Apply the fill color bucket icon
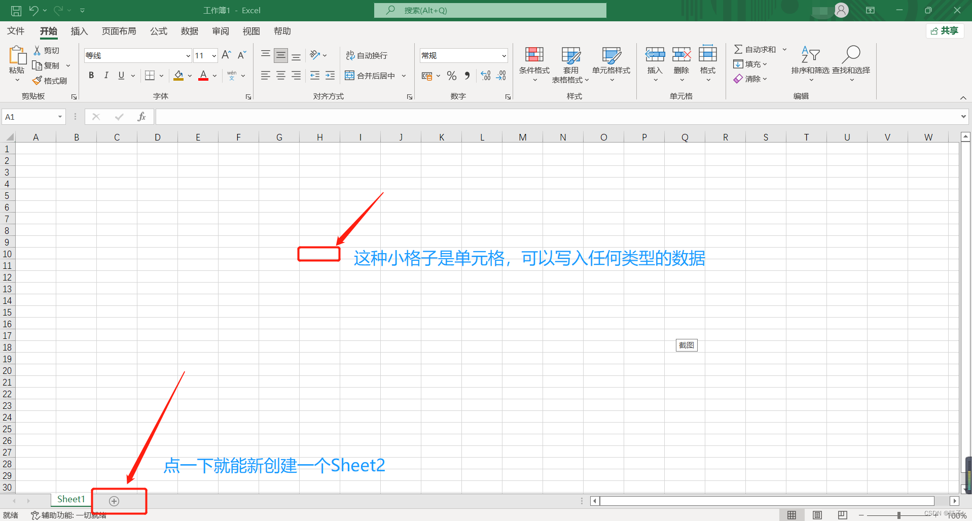Screen dimensions: 972x521 tap(178, 76)
